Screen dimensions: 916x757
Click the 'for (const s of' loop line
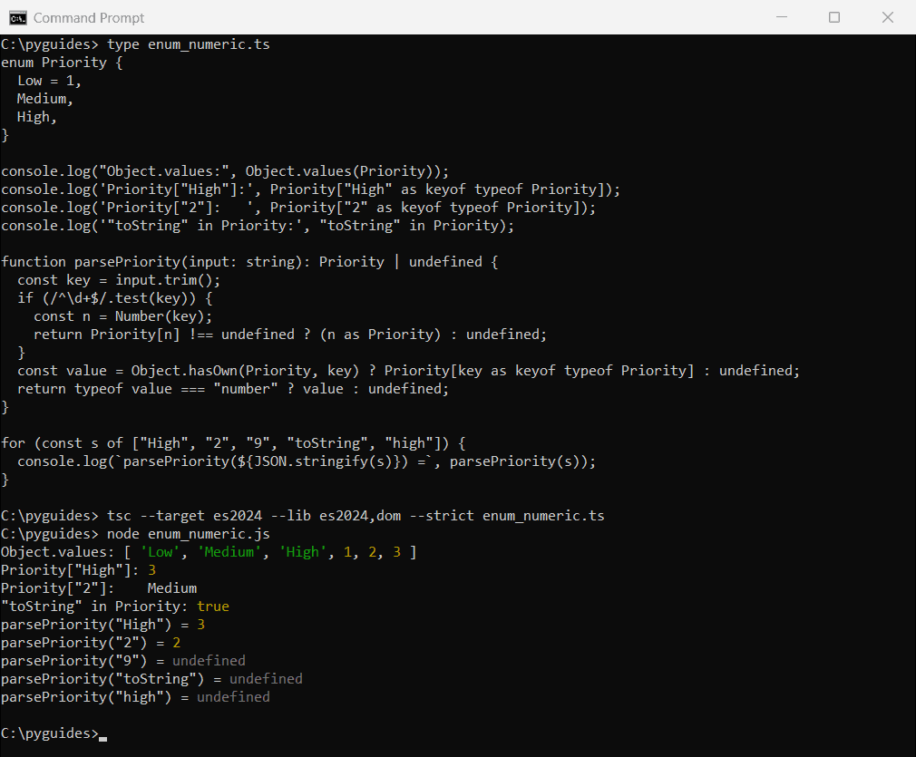coord(233,443)
